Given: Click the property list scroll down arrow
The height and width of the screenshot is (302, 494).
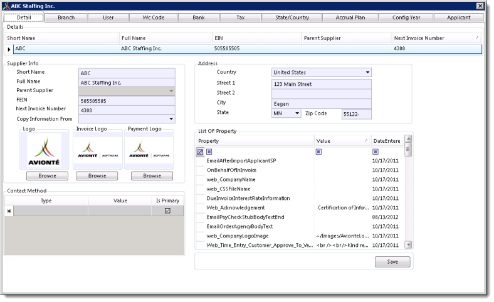Looking at the screenshot, I should [408, 245].
